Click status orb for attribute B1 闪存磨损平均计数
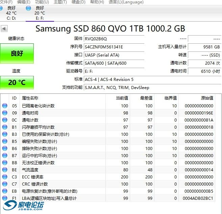The height and width of the screenshot is (214, 222). 5,127
